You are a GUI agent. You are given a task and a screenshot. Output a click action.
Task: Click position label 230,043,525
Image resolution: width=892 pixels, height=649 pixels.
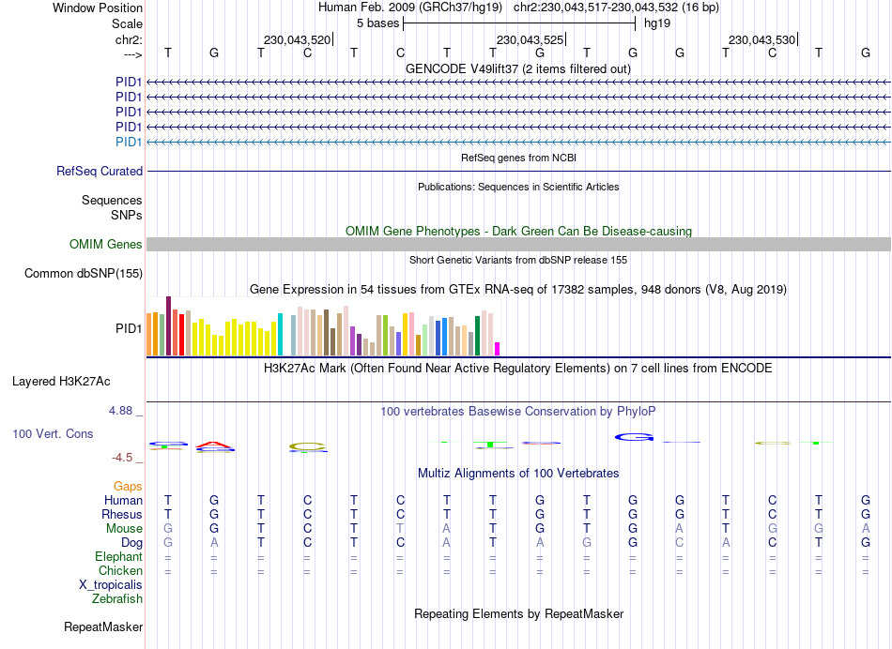point(530,39)
